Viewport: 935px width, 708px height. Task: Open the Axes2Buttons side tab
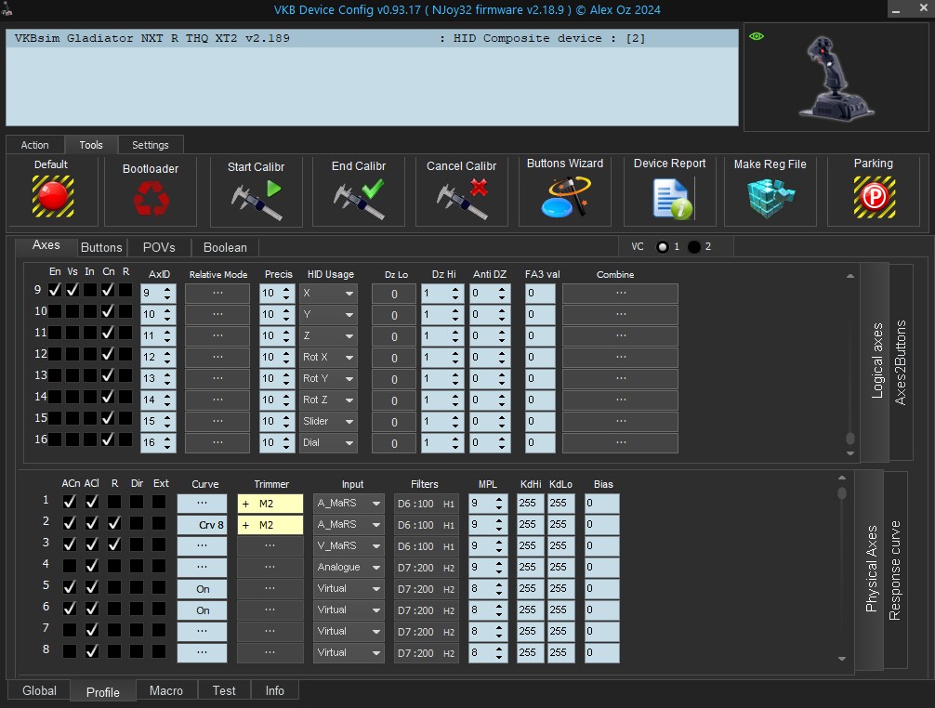point(901,362)
